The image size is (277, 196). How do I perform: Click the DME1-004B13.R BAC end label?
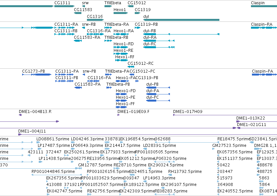[x=35, y=112]
